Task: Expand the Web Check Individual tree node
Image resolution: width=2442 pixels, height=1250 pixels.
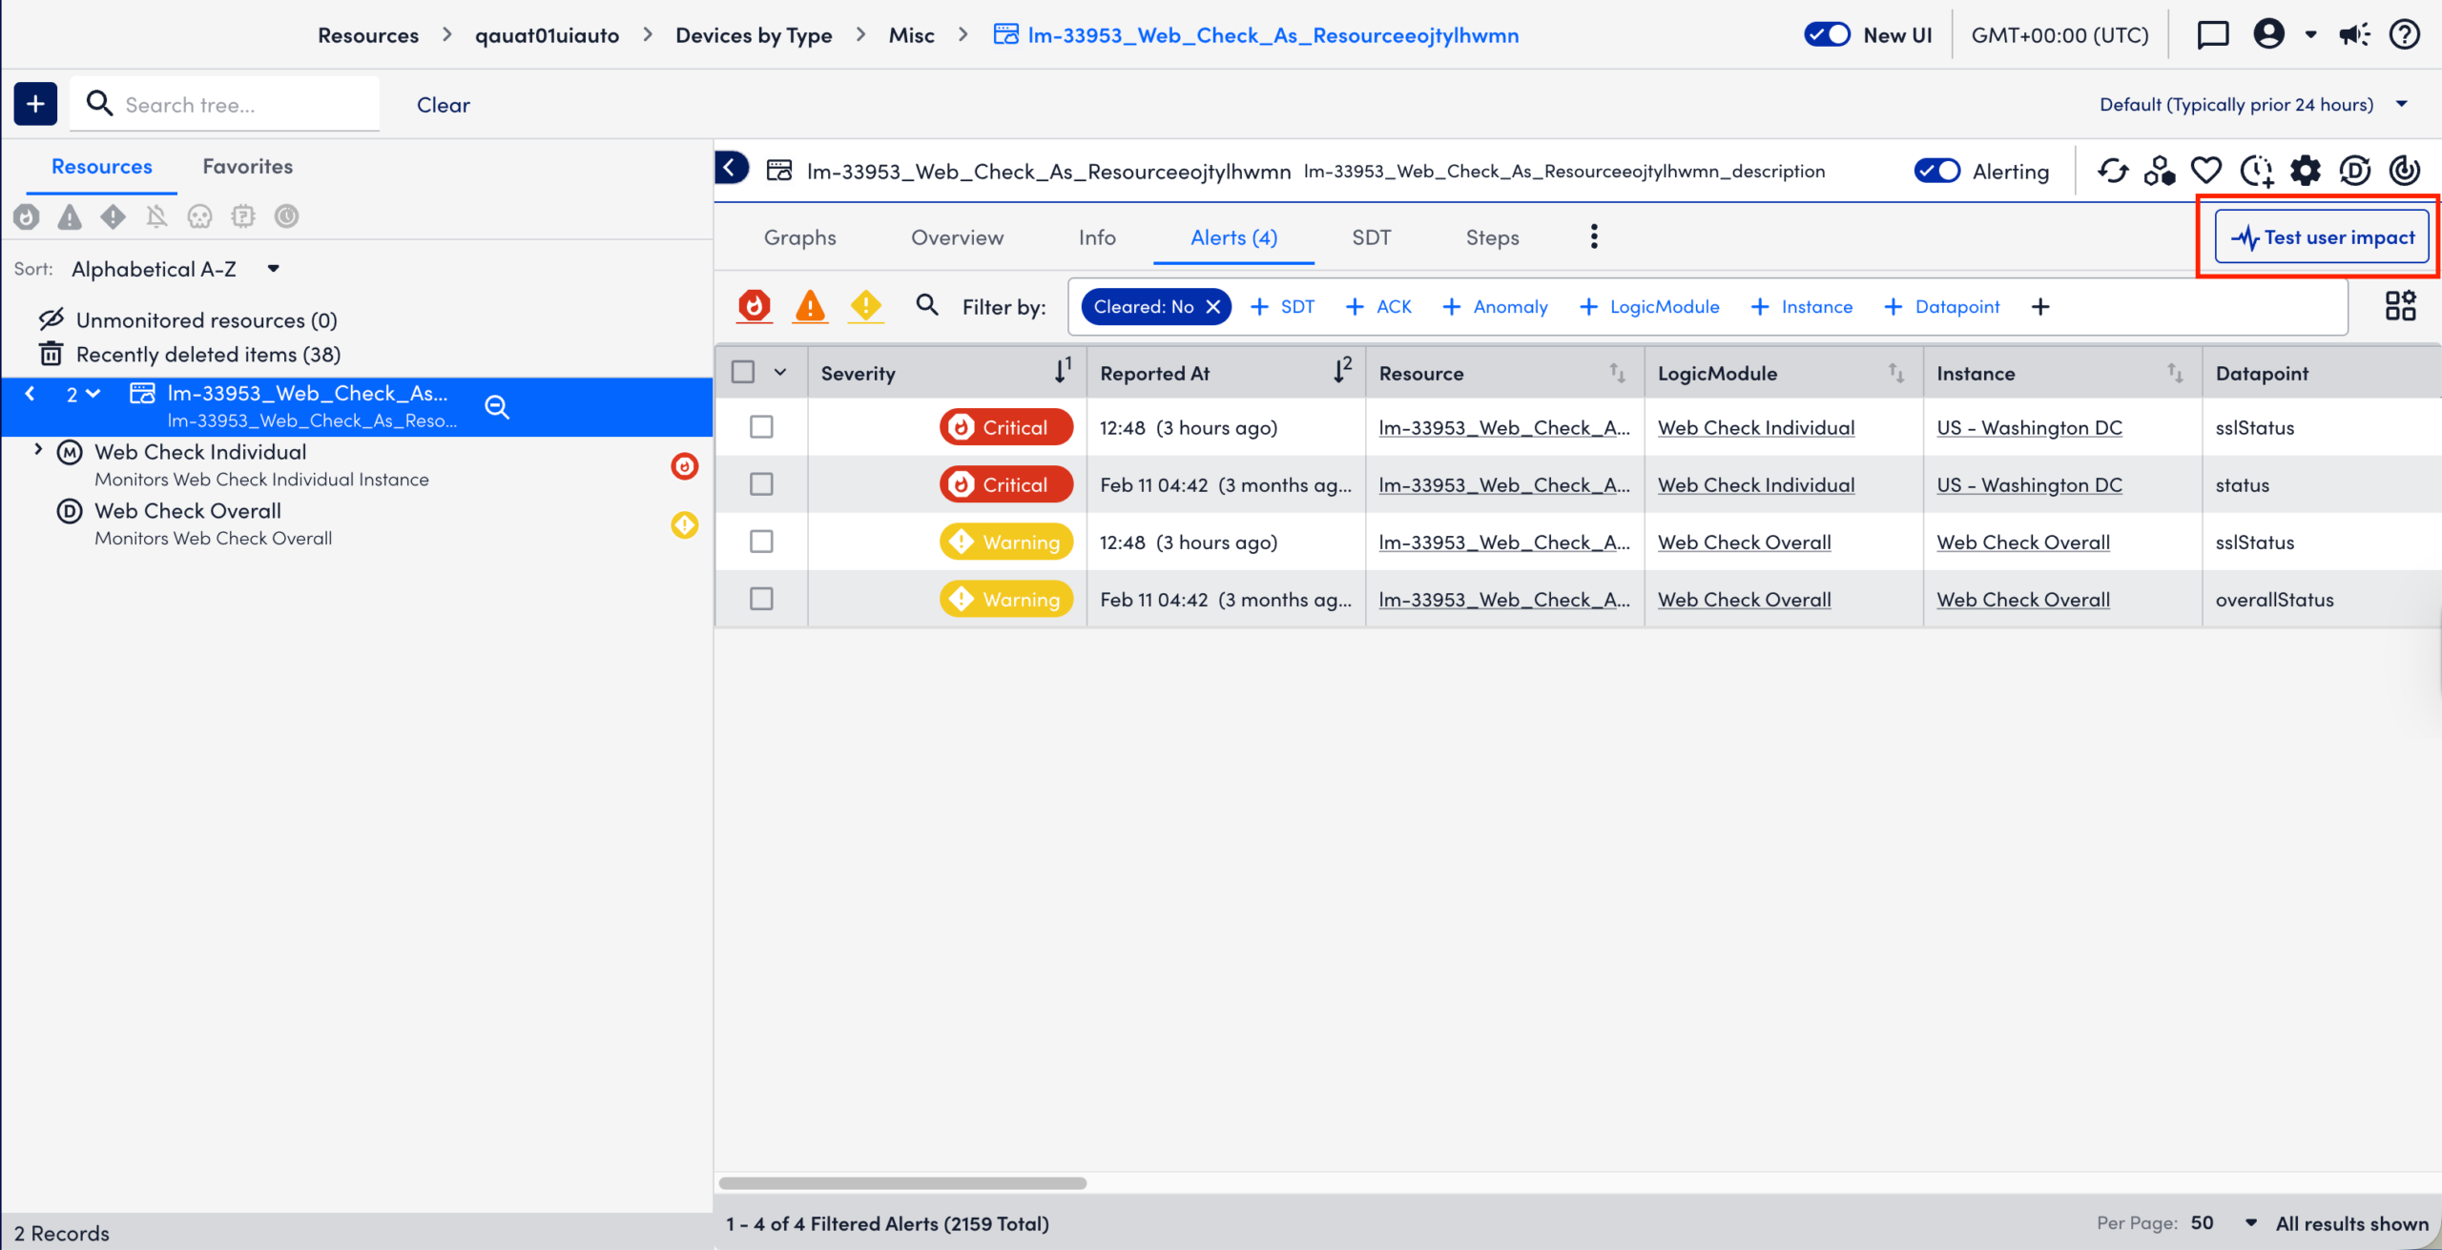Action: [38, 449]
